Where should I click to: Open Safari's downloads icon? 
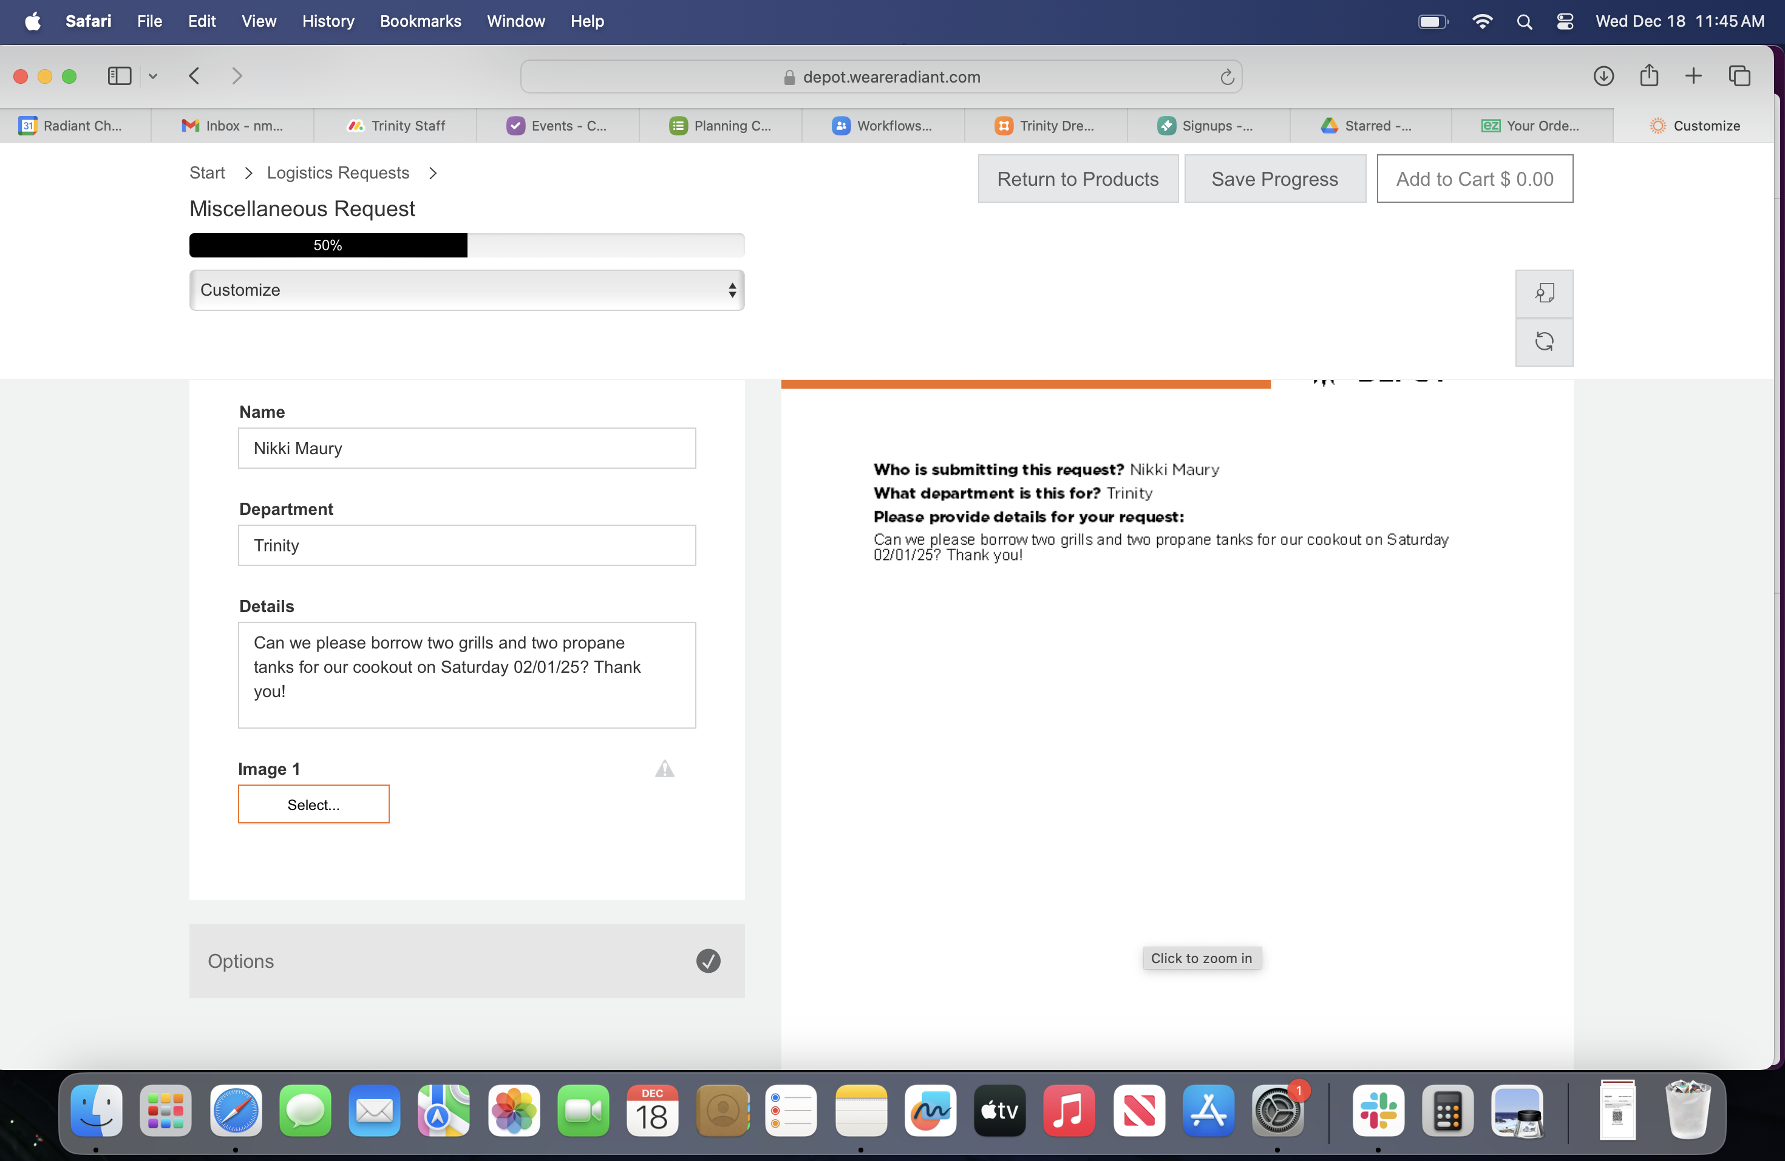tap(1603, 76)
